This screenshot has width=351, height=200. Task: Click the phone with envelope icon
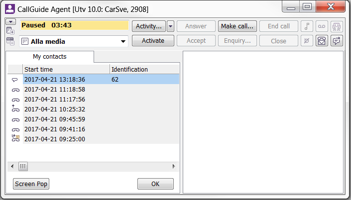point(322,41)
